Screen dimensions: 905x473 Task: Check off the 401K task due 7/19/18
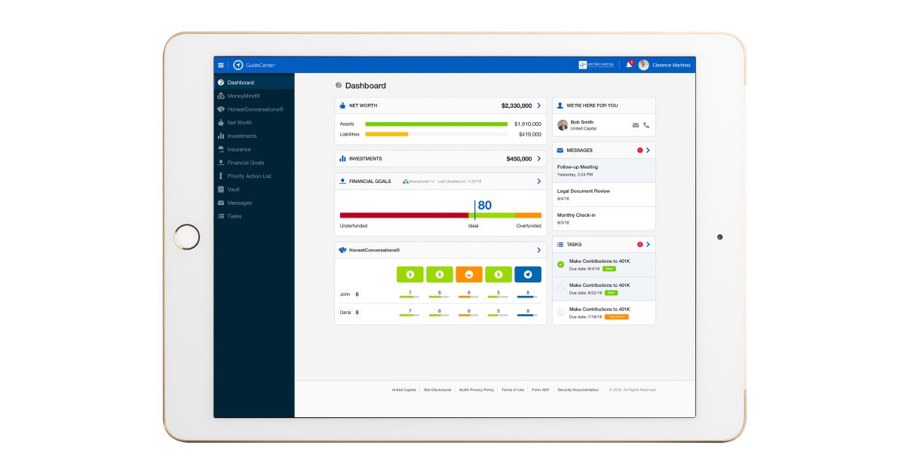point(560,313)
